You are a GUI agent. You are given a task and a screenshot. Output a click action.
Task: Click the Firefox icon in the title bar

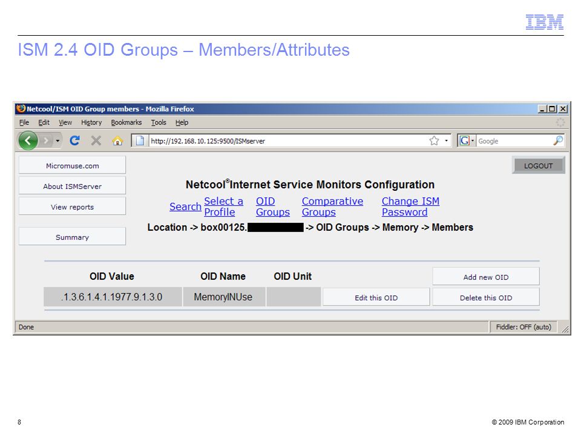(21, 108)
